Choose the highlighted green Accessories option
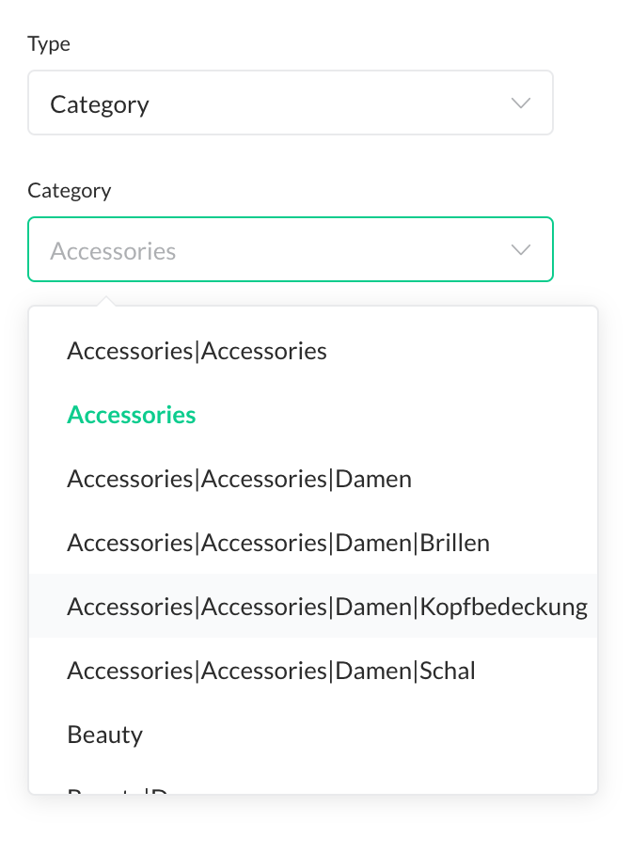The height and width of the screenshot is (854, 631). [x=132, y=415]
